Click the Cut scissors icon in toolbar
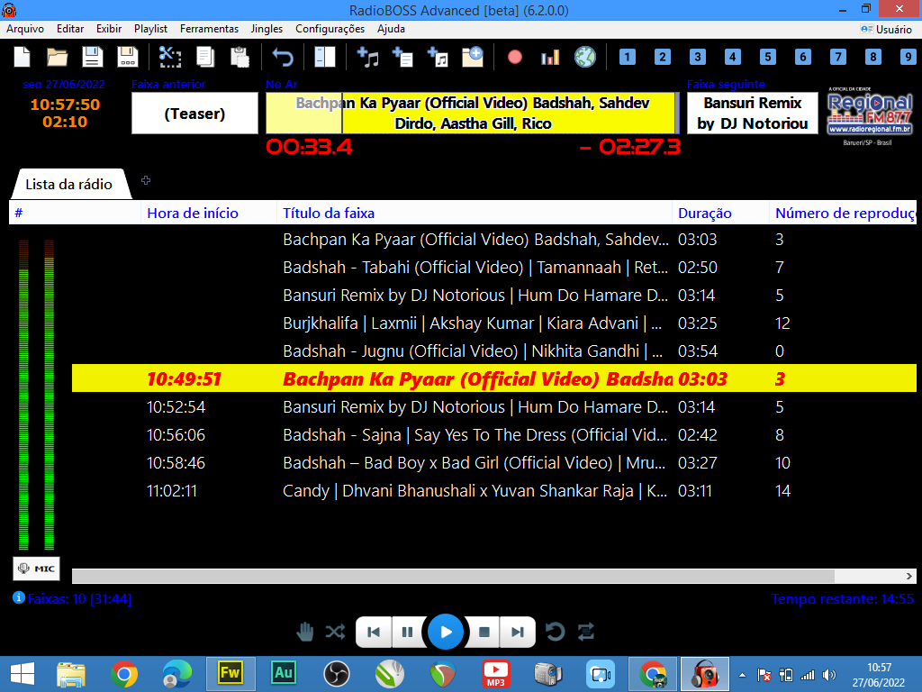Viewport: 922px width, 692px height. (x=170, y=57)
